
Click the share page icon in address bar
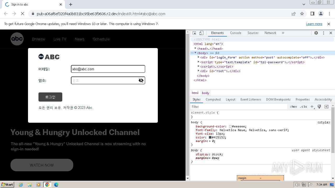pos(294,14)
